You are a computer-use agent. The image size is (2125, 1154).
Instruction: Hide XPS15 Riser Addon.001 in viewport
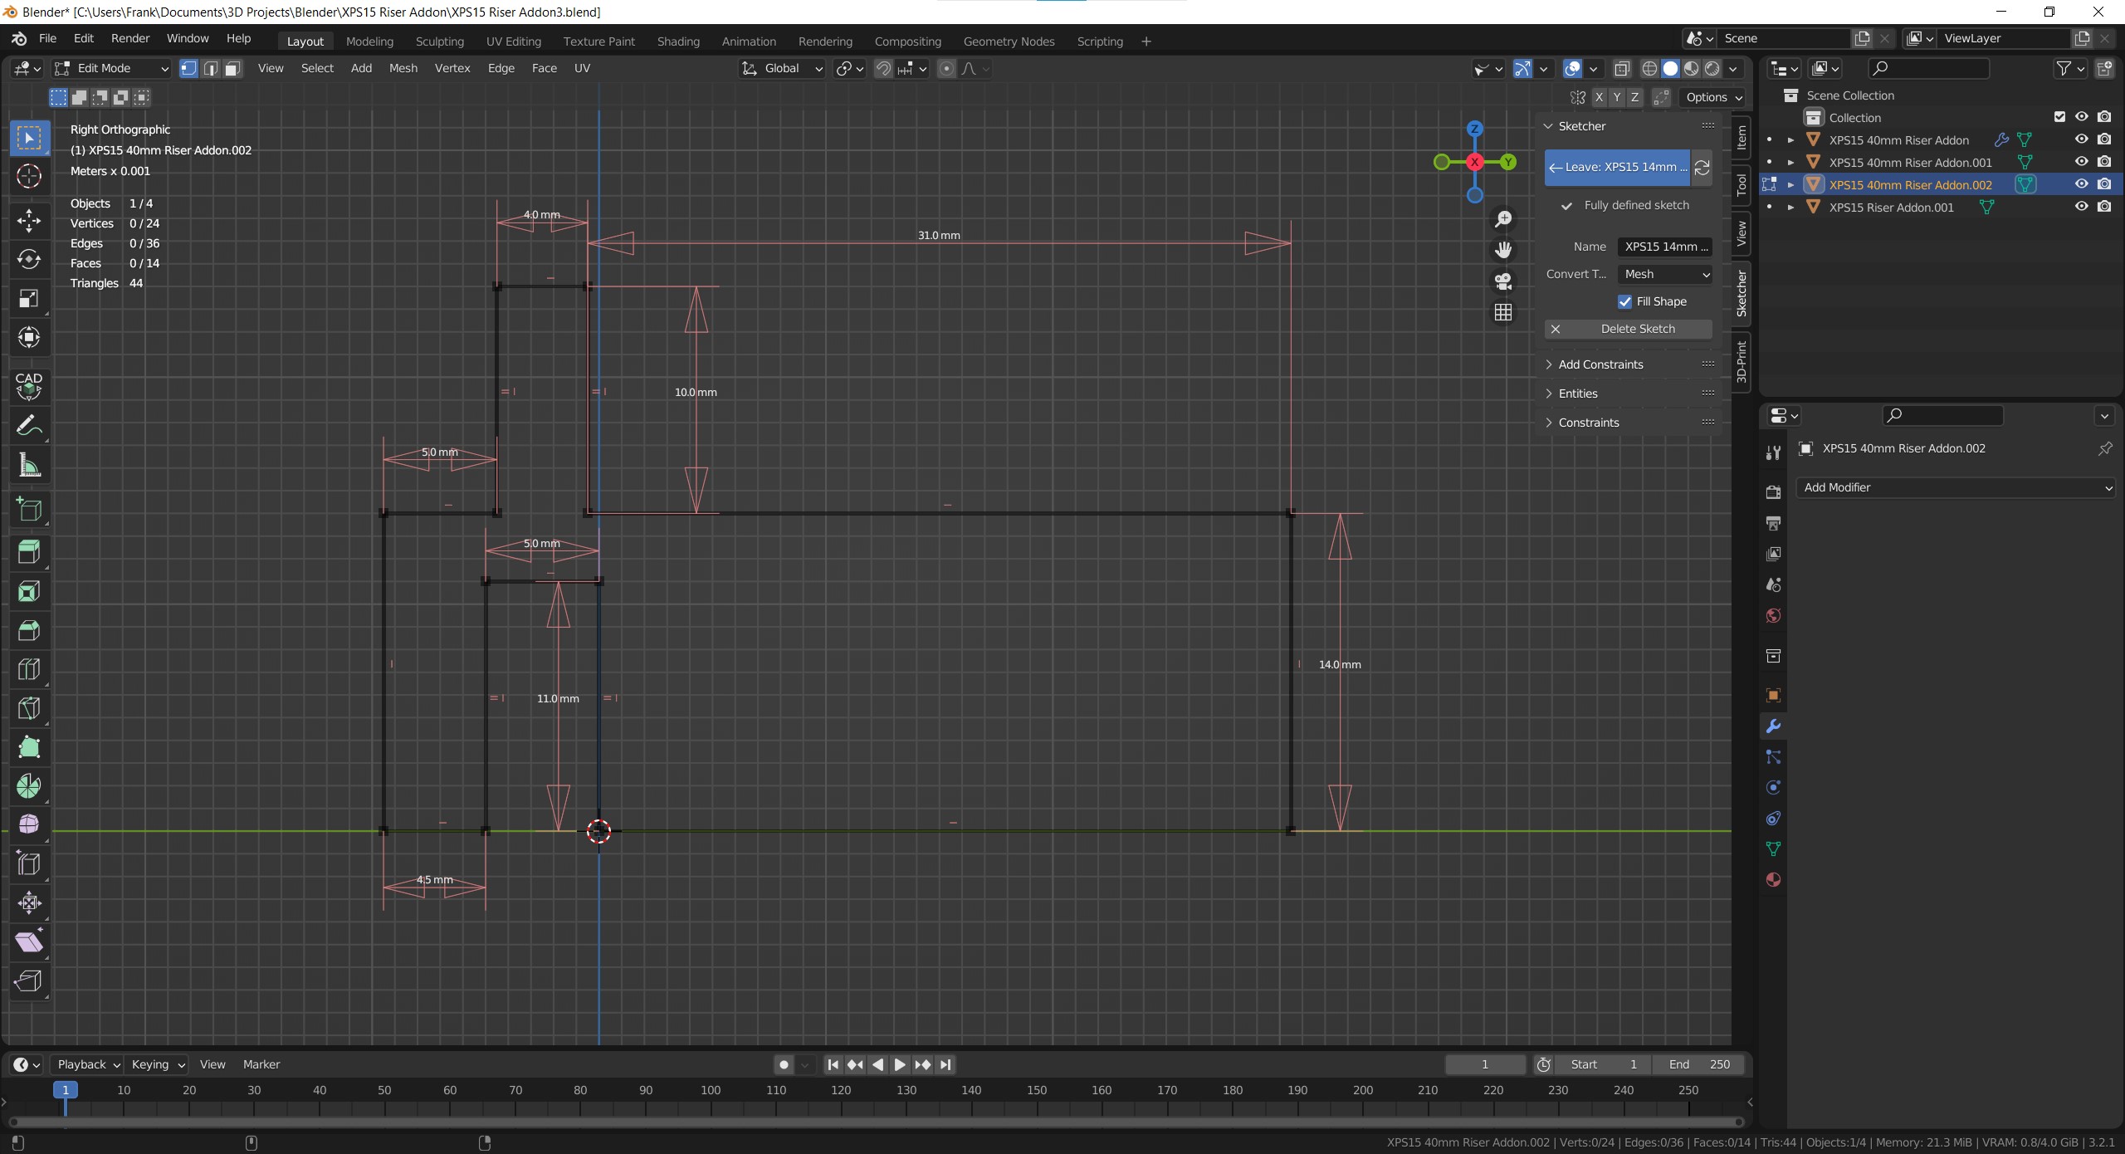2081,207
